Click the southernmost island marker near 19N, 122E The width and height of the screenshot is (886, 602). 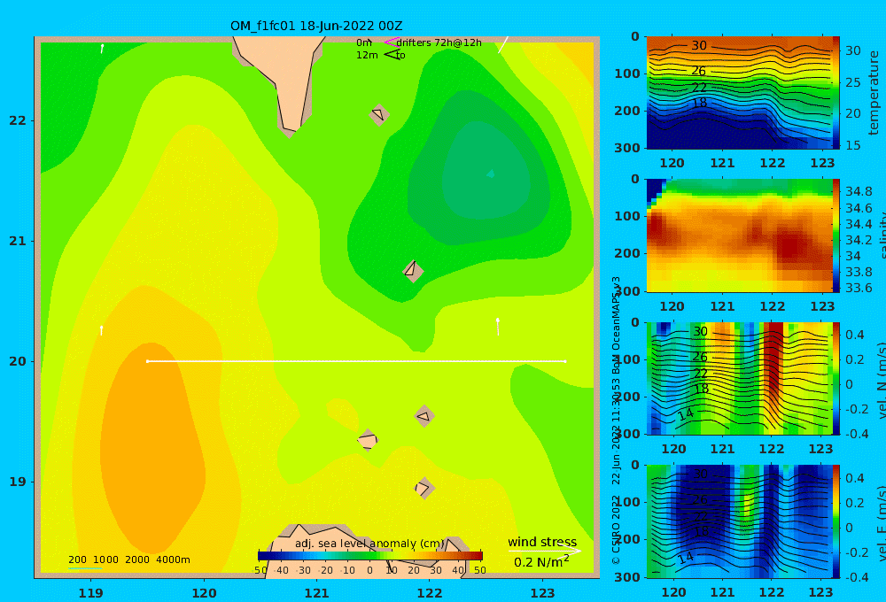424,488
